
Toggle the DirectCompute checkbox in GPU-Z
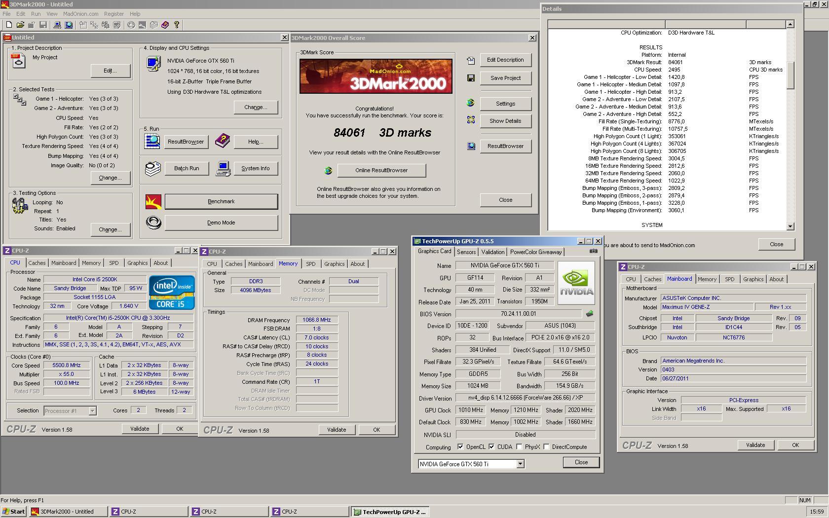(x=547, y=447)
